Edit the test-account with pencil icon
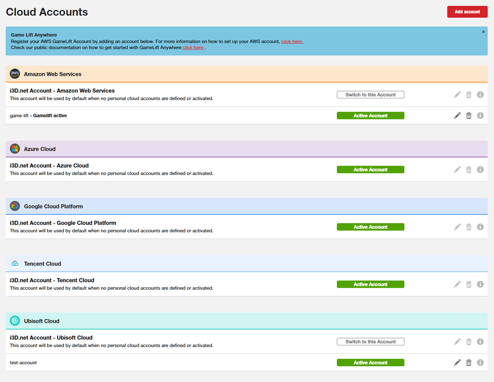Screen dimensions: 494x382 pyautogui.click(x=457, y=362)
